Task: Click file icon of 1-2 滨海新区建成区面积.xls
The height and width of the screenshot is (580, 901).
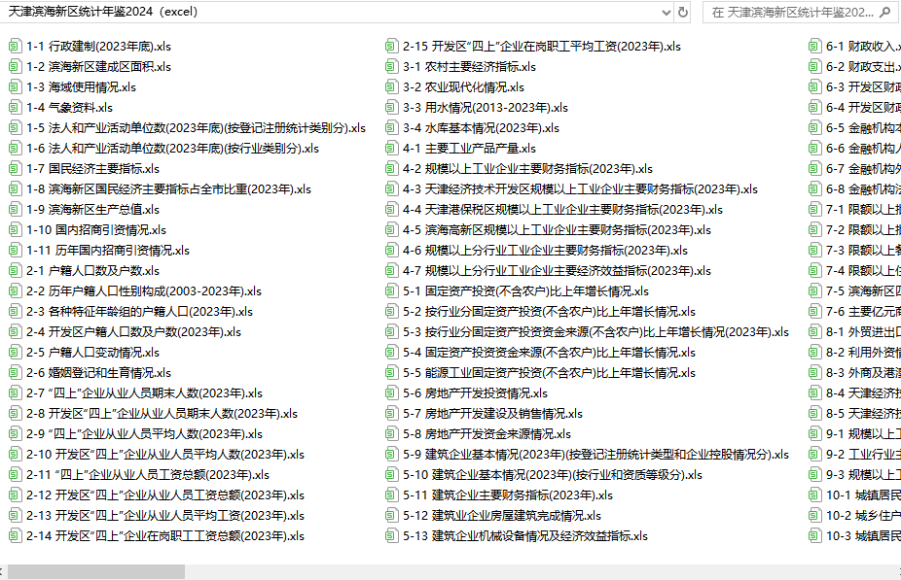Action: [16, 66]
